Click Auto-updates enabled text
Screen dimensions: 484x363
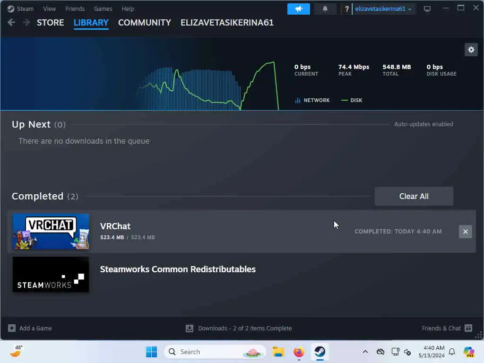[423, 124]
